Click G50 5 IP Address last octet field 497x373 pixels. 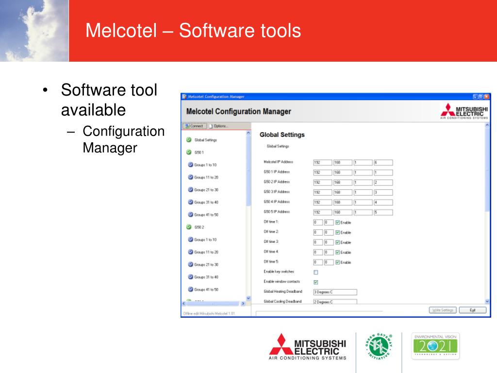(383, 213)
